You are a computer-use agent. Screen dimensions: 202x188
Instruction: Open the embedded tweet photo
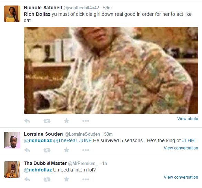[x=111, y=70]
